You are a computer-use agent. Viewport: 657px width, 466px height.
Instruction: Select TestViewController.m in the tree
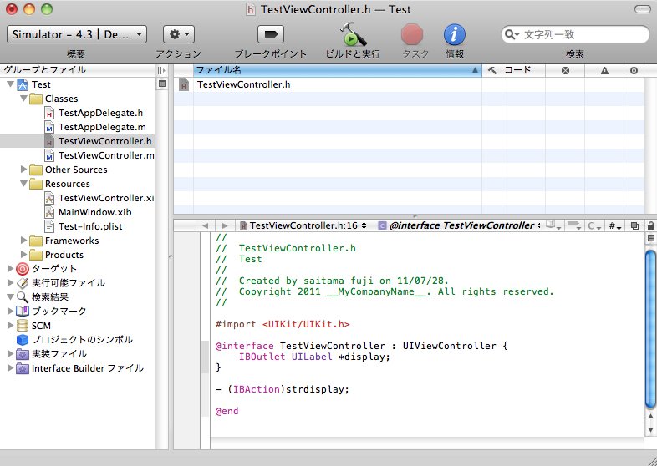106,155
